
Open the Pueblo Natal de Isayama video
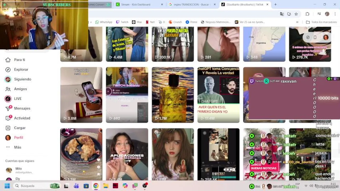click(173, 44)
